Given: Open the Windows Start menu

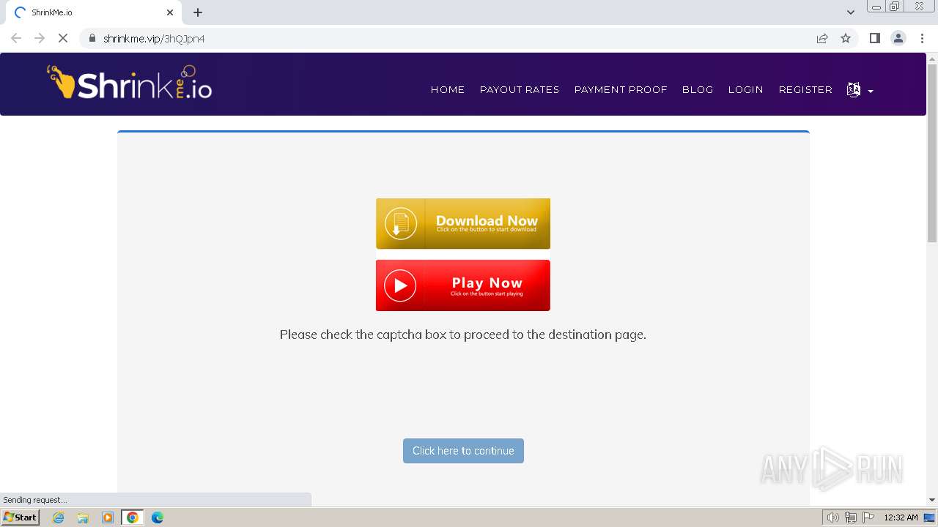Looking at the screenshot, I should point(21,517).
